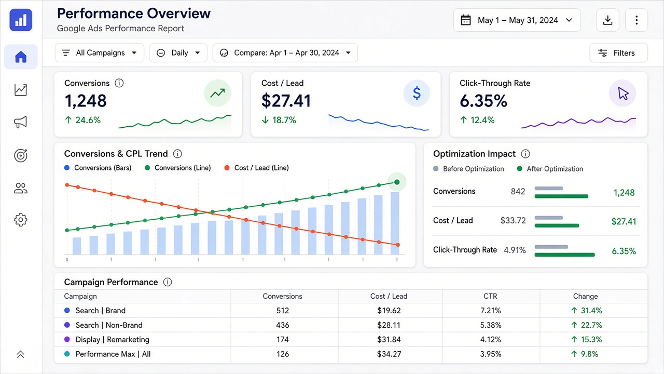Click the Filters button

(x=619, y=52)
